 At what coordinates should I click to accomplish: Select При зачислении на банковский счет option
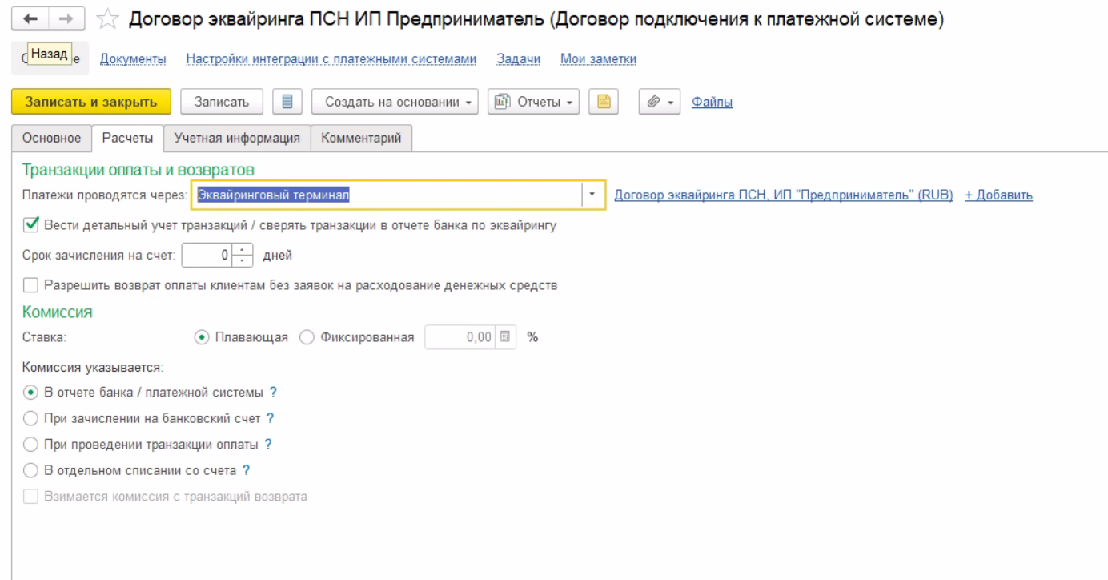30,418
